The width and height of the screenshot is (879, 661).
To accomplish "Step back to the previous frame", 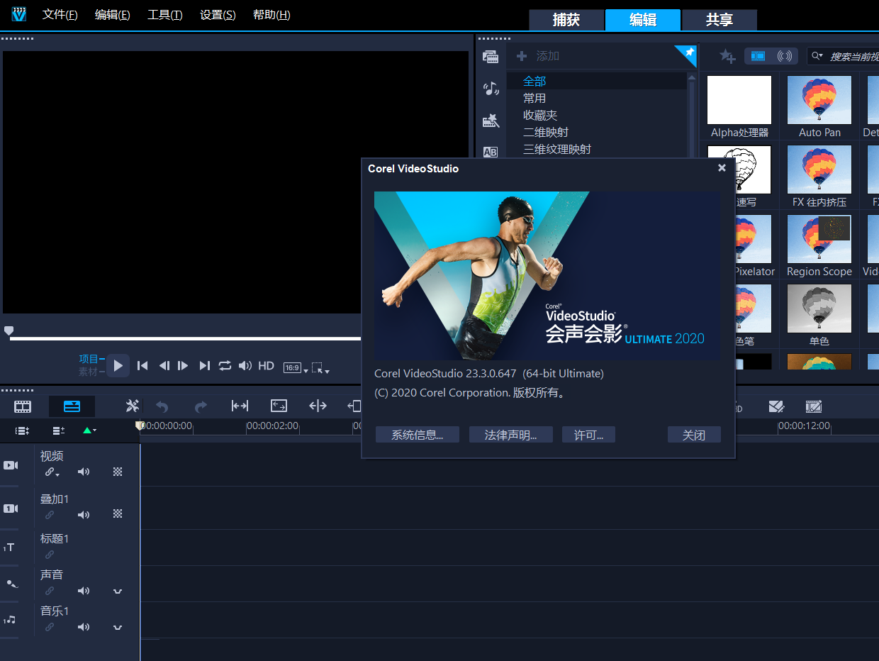I will pyautogui.click(x=164, y=366).
